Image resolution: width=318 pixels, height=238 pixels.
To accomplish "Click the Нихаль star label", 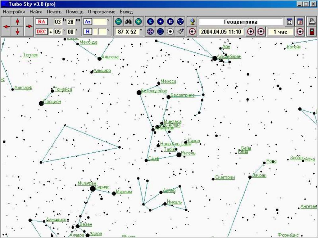I will [x=175, y=202].
